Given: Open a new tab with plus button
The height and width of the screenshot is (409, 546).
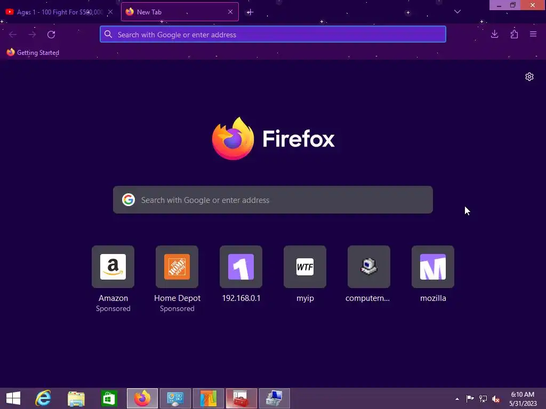Looking at the screenshot, I should point(250,12).
